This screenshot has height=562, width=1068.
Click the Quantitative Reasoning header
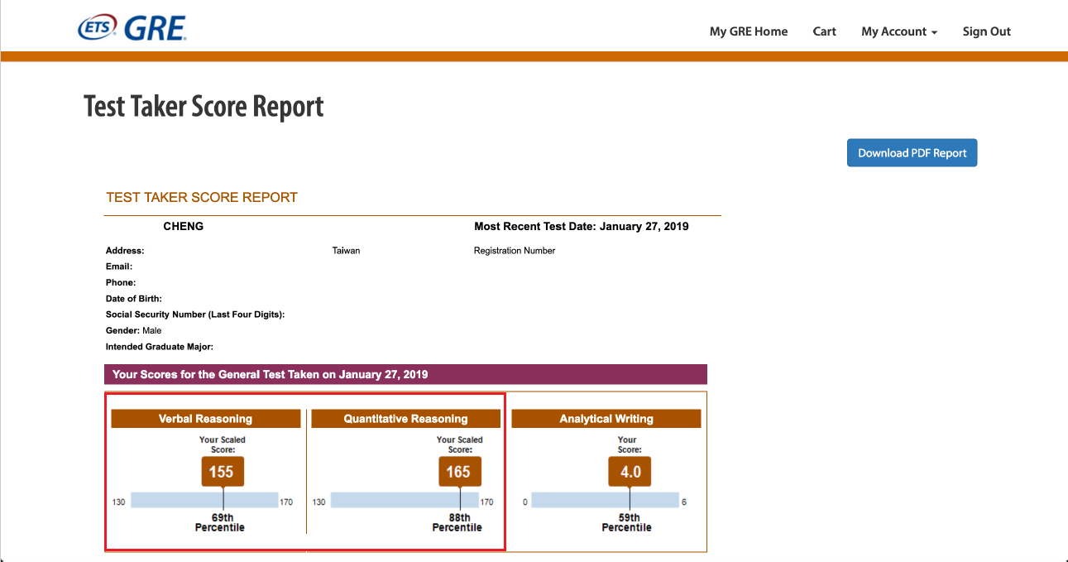pos(406,419)
